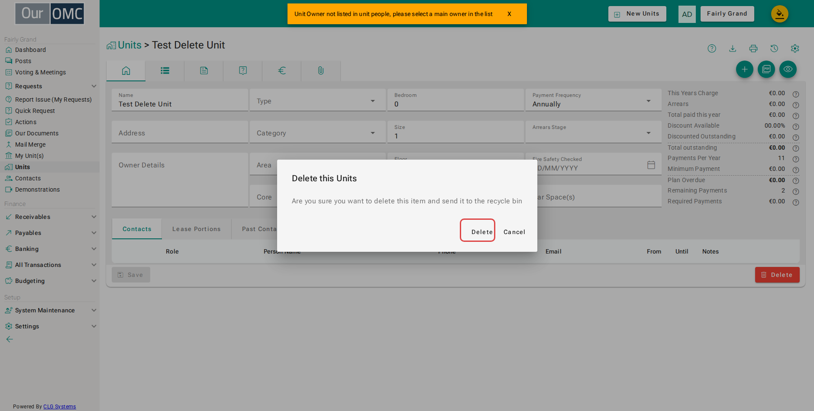814x411 pixels.
Task: Open the Fire Safety Checked calendar picker
Action: click(x=651, y=165)
